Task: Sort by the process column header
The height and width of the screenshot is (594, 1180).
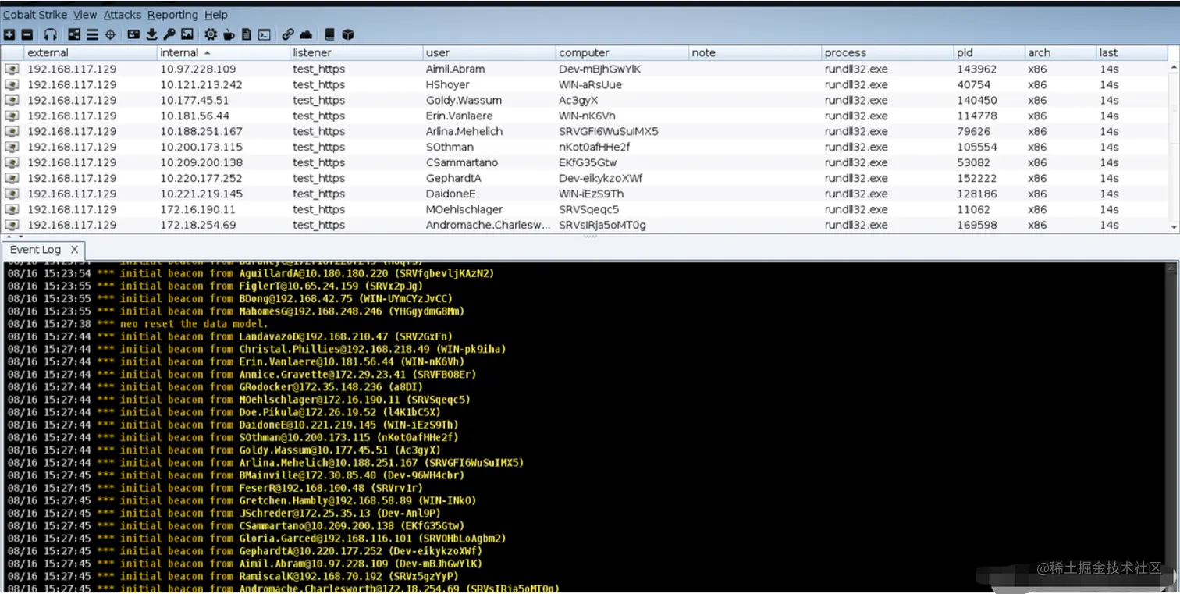Action: (888, 53)
